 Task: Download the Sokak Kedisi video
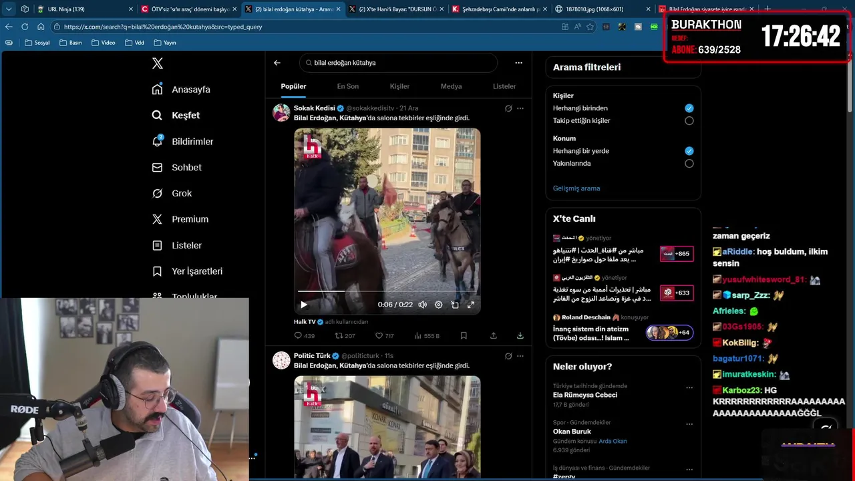pyautogui.click(x=520, y=336)
